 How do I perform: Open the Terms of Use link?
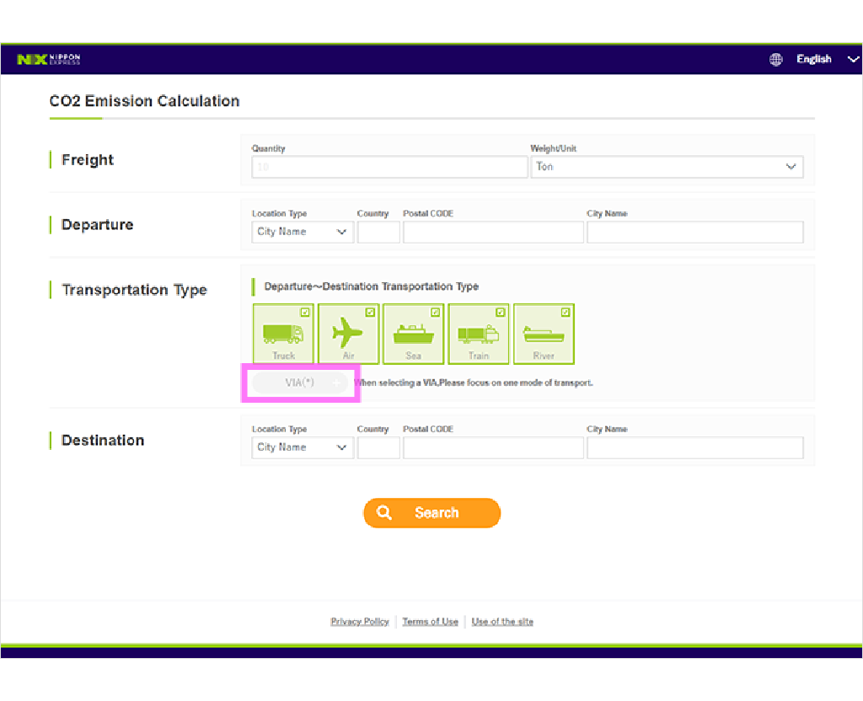(431, 622)
